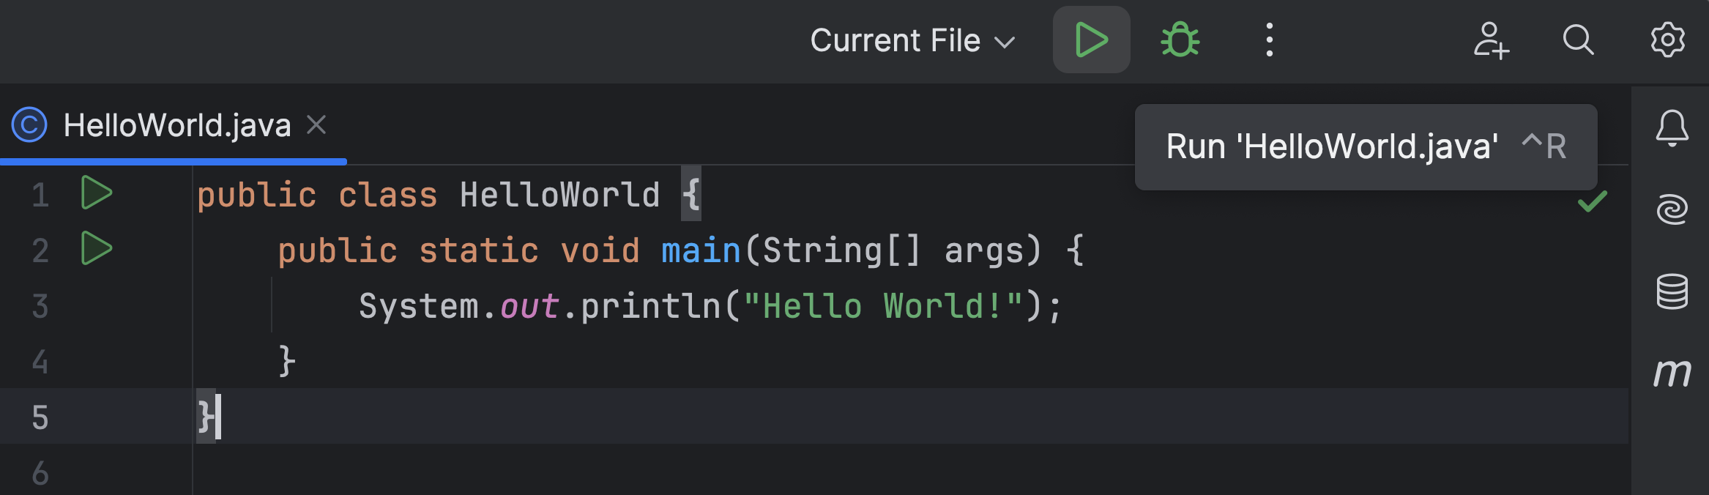Run the current file with the toolbar play button
Screen dimensions: 1709x495
click(1091, 40)
